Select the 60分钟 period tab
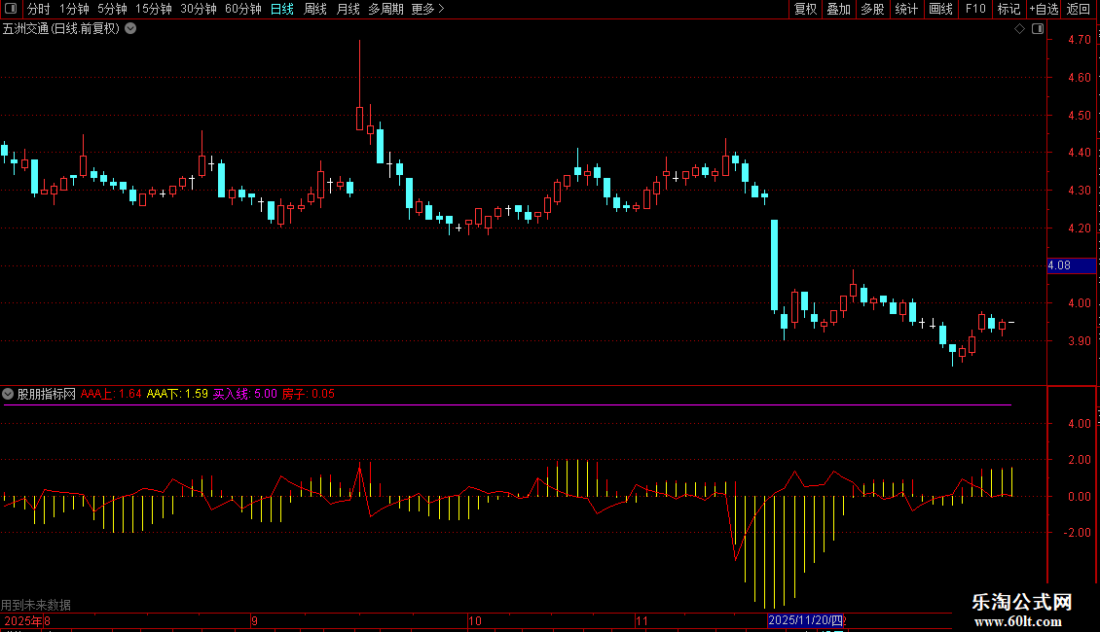Screen dimensions: 1100x632 pos(243,9)
